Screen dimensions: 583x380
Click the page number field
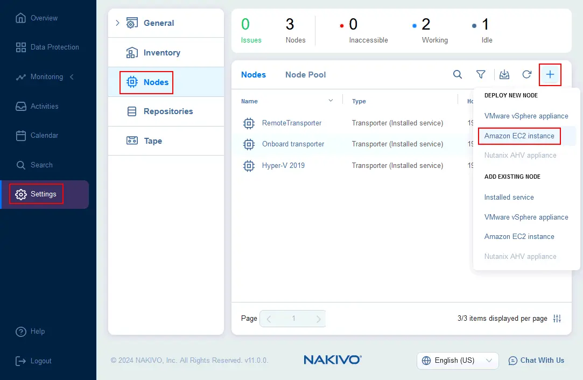point(293,319)
